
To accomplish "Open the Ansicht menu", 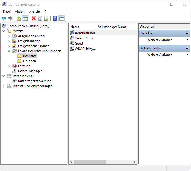I will click(35, 12).
